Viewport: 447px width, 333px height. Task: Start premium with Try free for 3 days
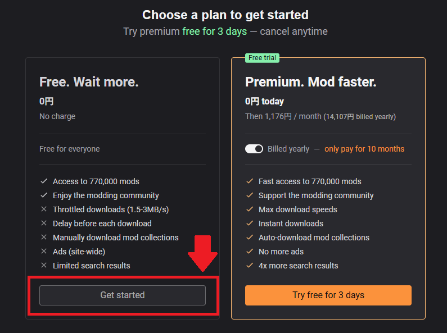[x=328, y=295]
